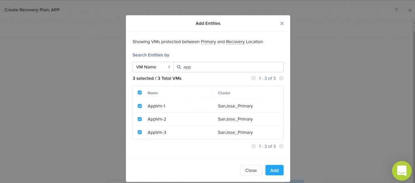Click the search magnifier icon

pyautogui.click(x=179, y=67)
